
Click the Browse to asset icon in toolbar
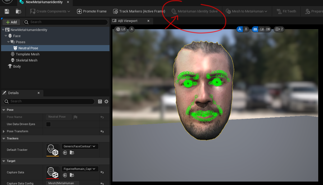(x=18, y=11)
